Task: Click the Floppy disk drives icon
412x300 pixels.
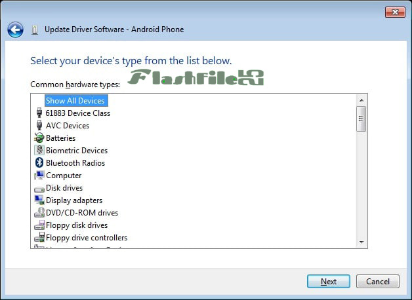Action: [39, 225]
